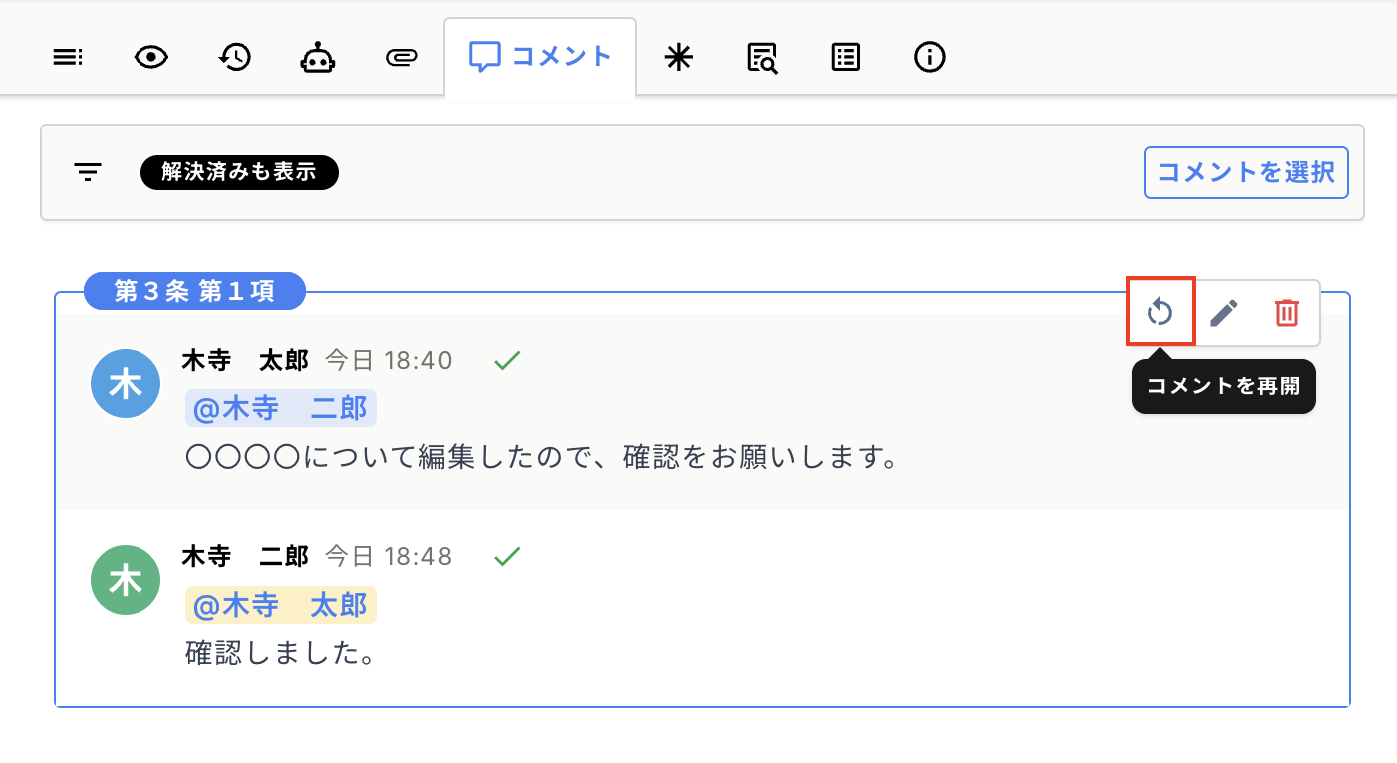This screenshot has height=763, width=1397.
Task: Open the asterisk tab icon
Action: [678, 58]
